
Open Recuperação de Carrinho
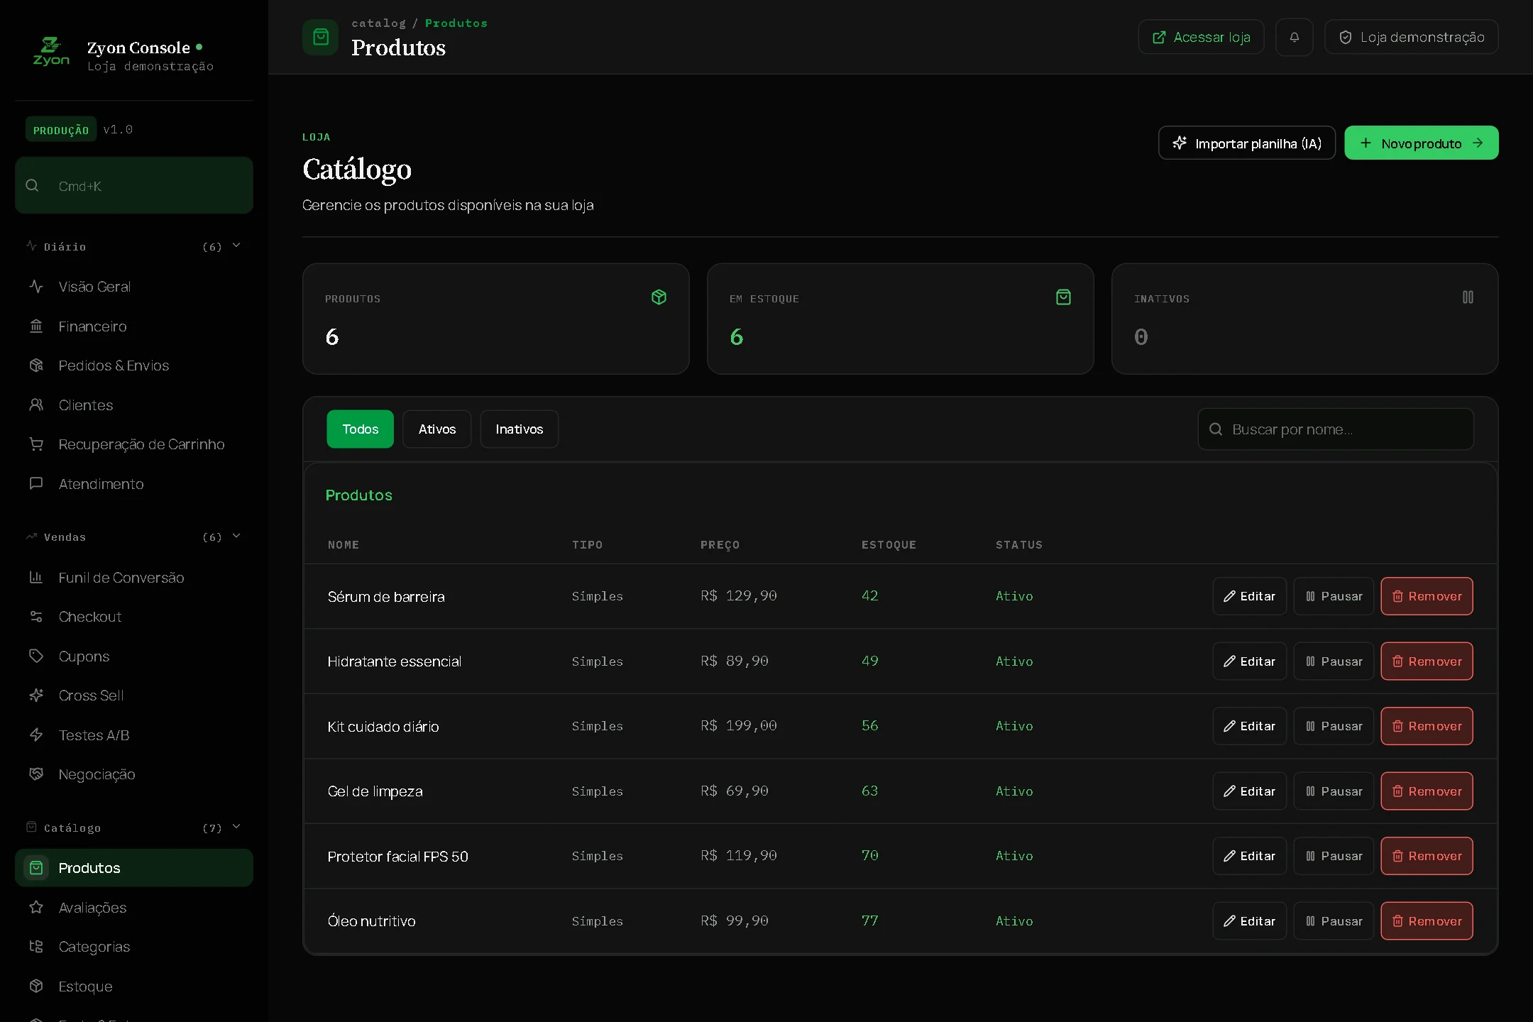pos(134,444)
